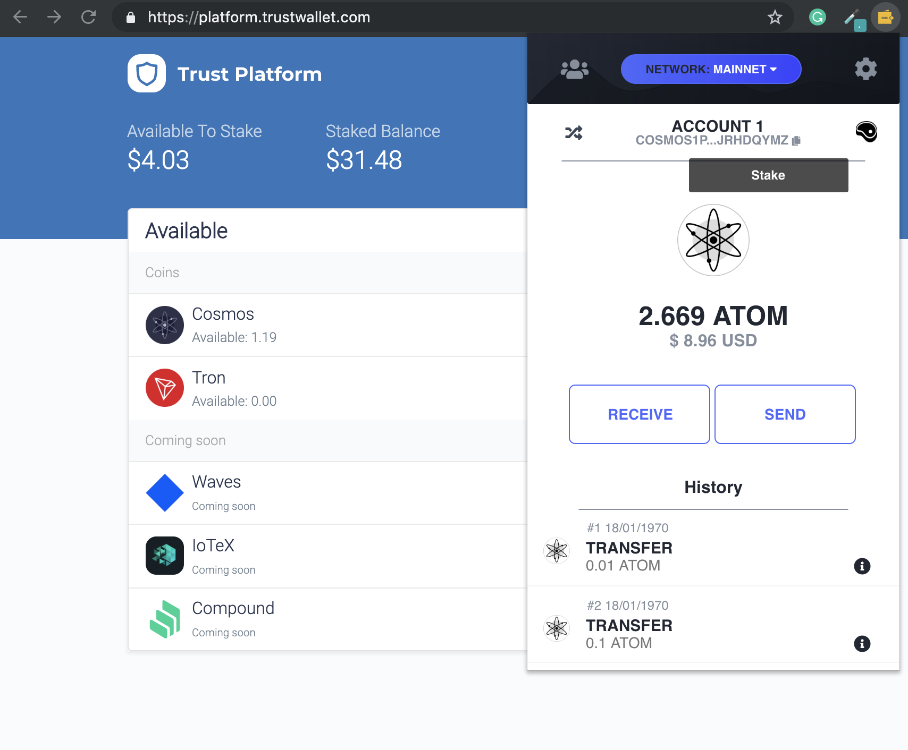Viewport: 908px width, 750px height.
Task: Click the address bar URL
Action: coord(259,18)
